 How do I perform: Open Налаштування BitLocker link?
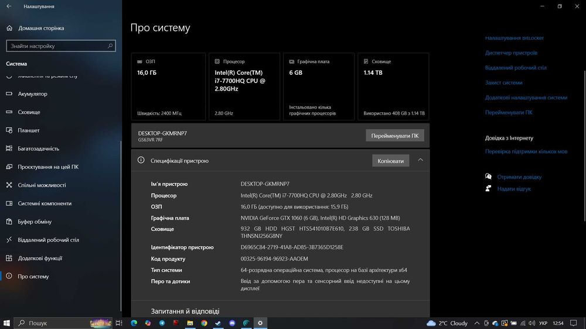pos(515,38)
